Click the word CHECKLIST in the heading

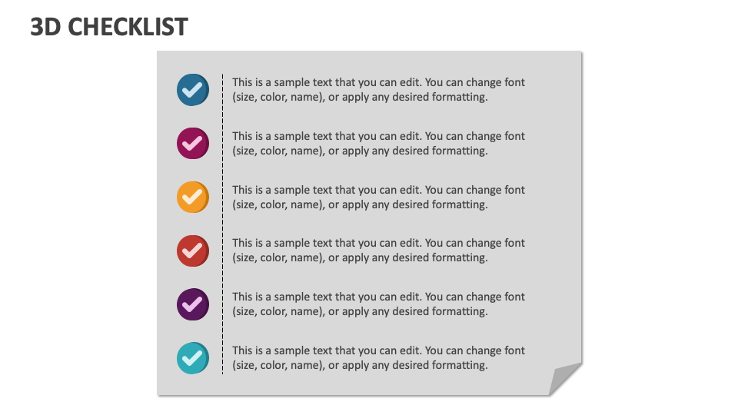pyautogui.click(x=128, y=27)
